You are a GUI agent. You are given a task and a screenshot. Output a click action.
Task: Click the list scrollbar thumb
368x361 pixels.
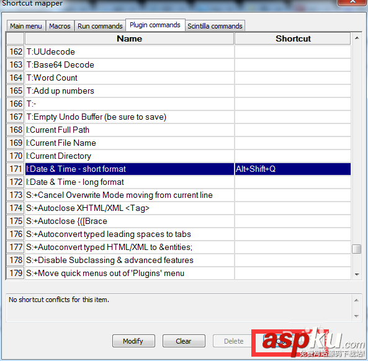(x=356, y=249)
